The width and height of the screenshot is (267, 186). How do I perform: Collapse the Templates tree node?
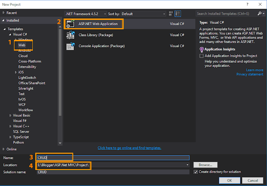[x=5, y=29]
